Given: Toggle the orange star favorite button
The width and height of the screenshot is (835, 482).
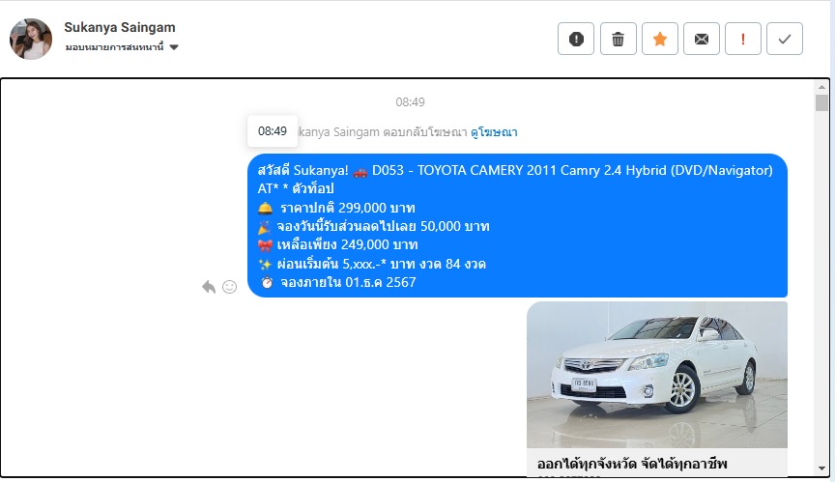Looking at the screenshot, I should [659, 39].
